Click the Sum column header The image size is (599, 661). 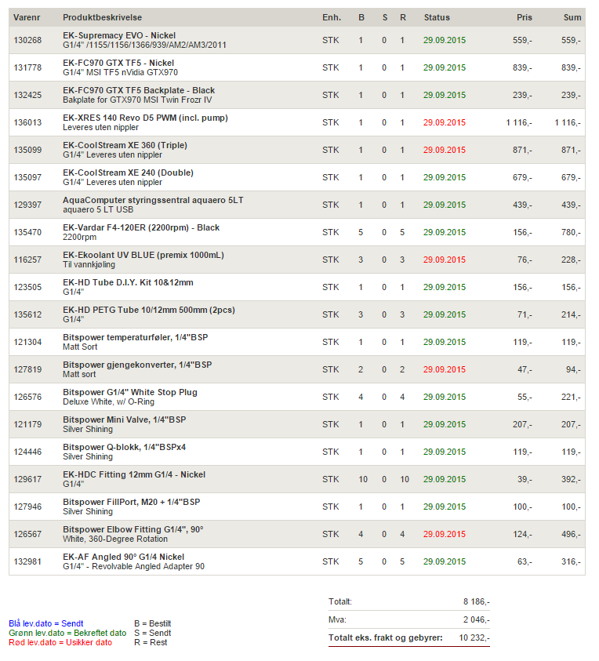(x=572, y=18)
